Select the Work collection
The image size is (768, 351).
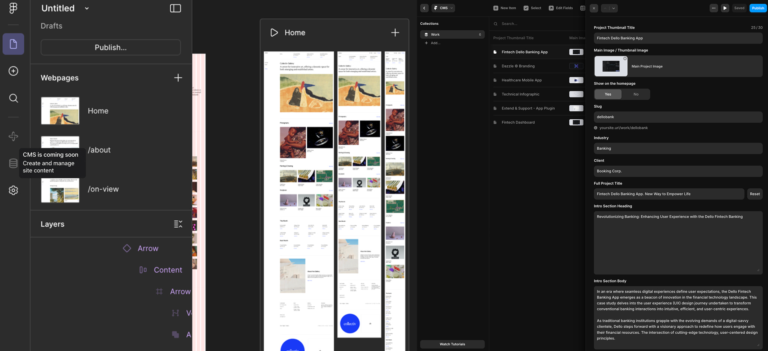pos(452,34)
